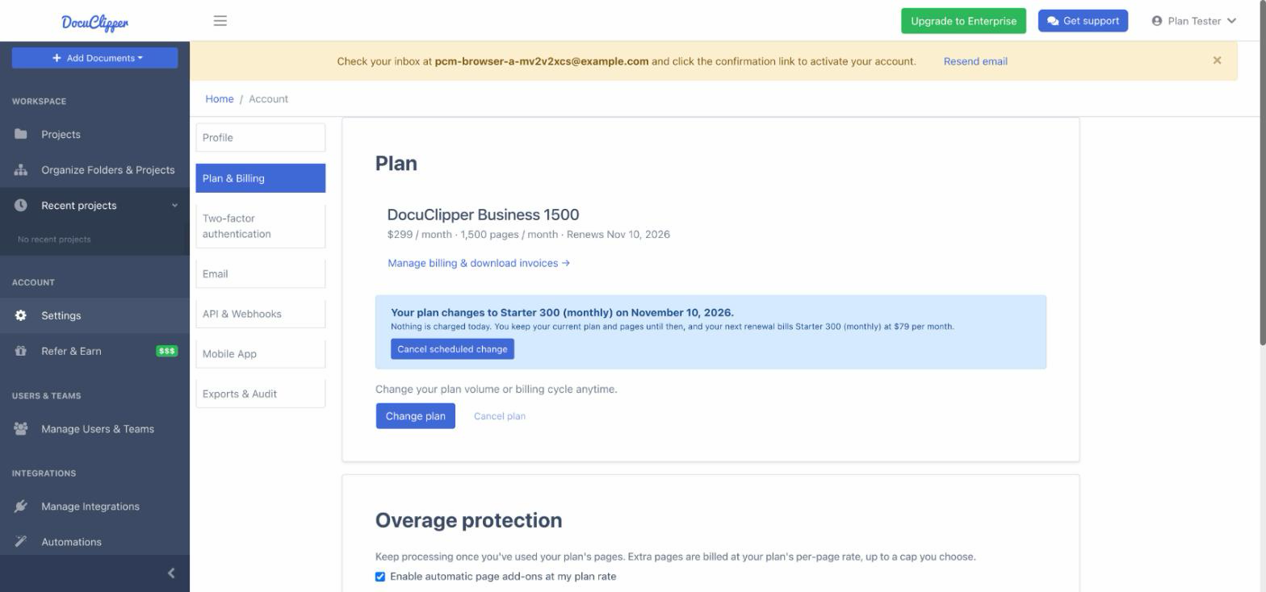The height and width of the screenshot is (592, 1266).
Task: Click the Recent projects clock icon
Action: (21, 205)
